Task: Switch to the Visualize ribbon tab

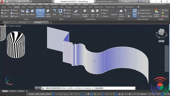Action: point(31,7)
